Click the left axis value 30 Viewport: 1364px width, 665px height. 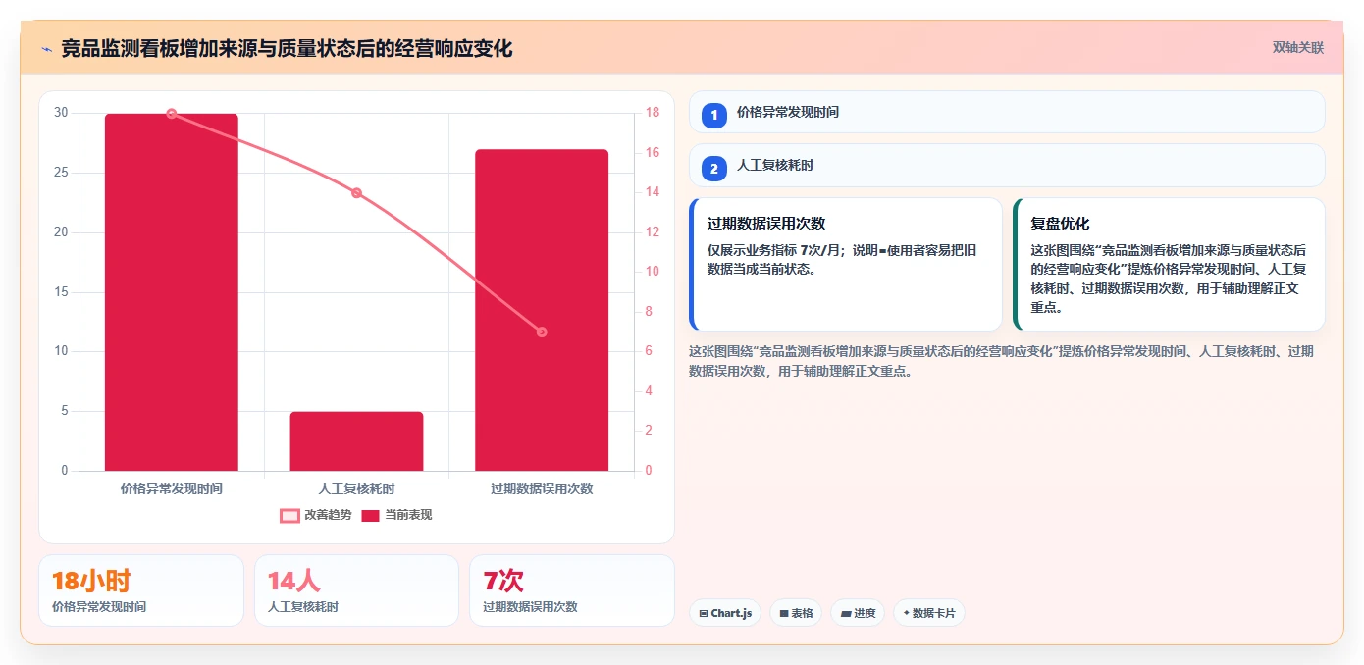(61, 113)
